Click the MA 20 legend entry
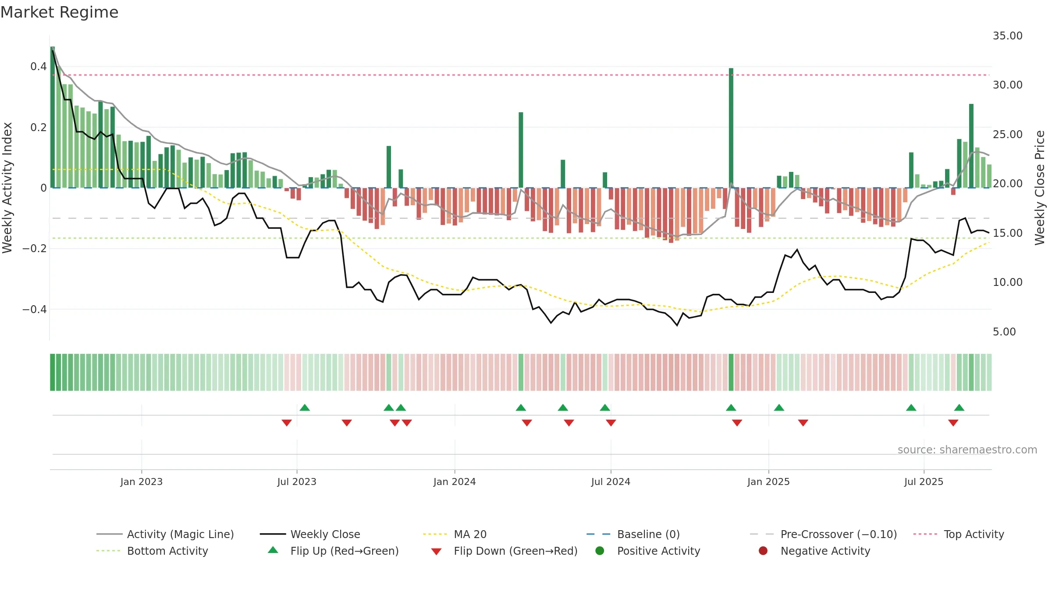This screenshot has width=1052, height=592. tap(455, 534)
